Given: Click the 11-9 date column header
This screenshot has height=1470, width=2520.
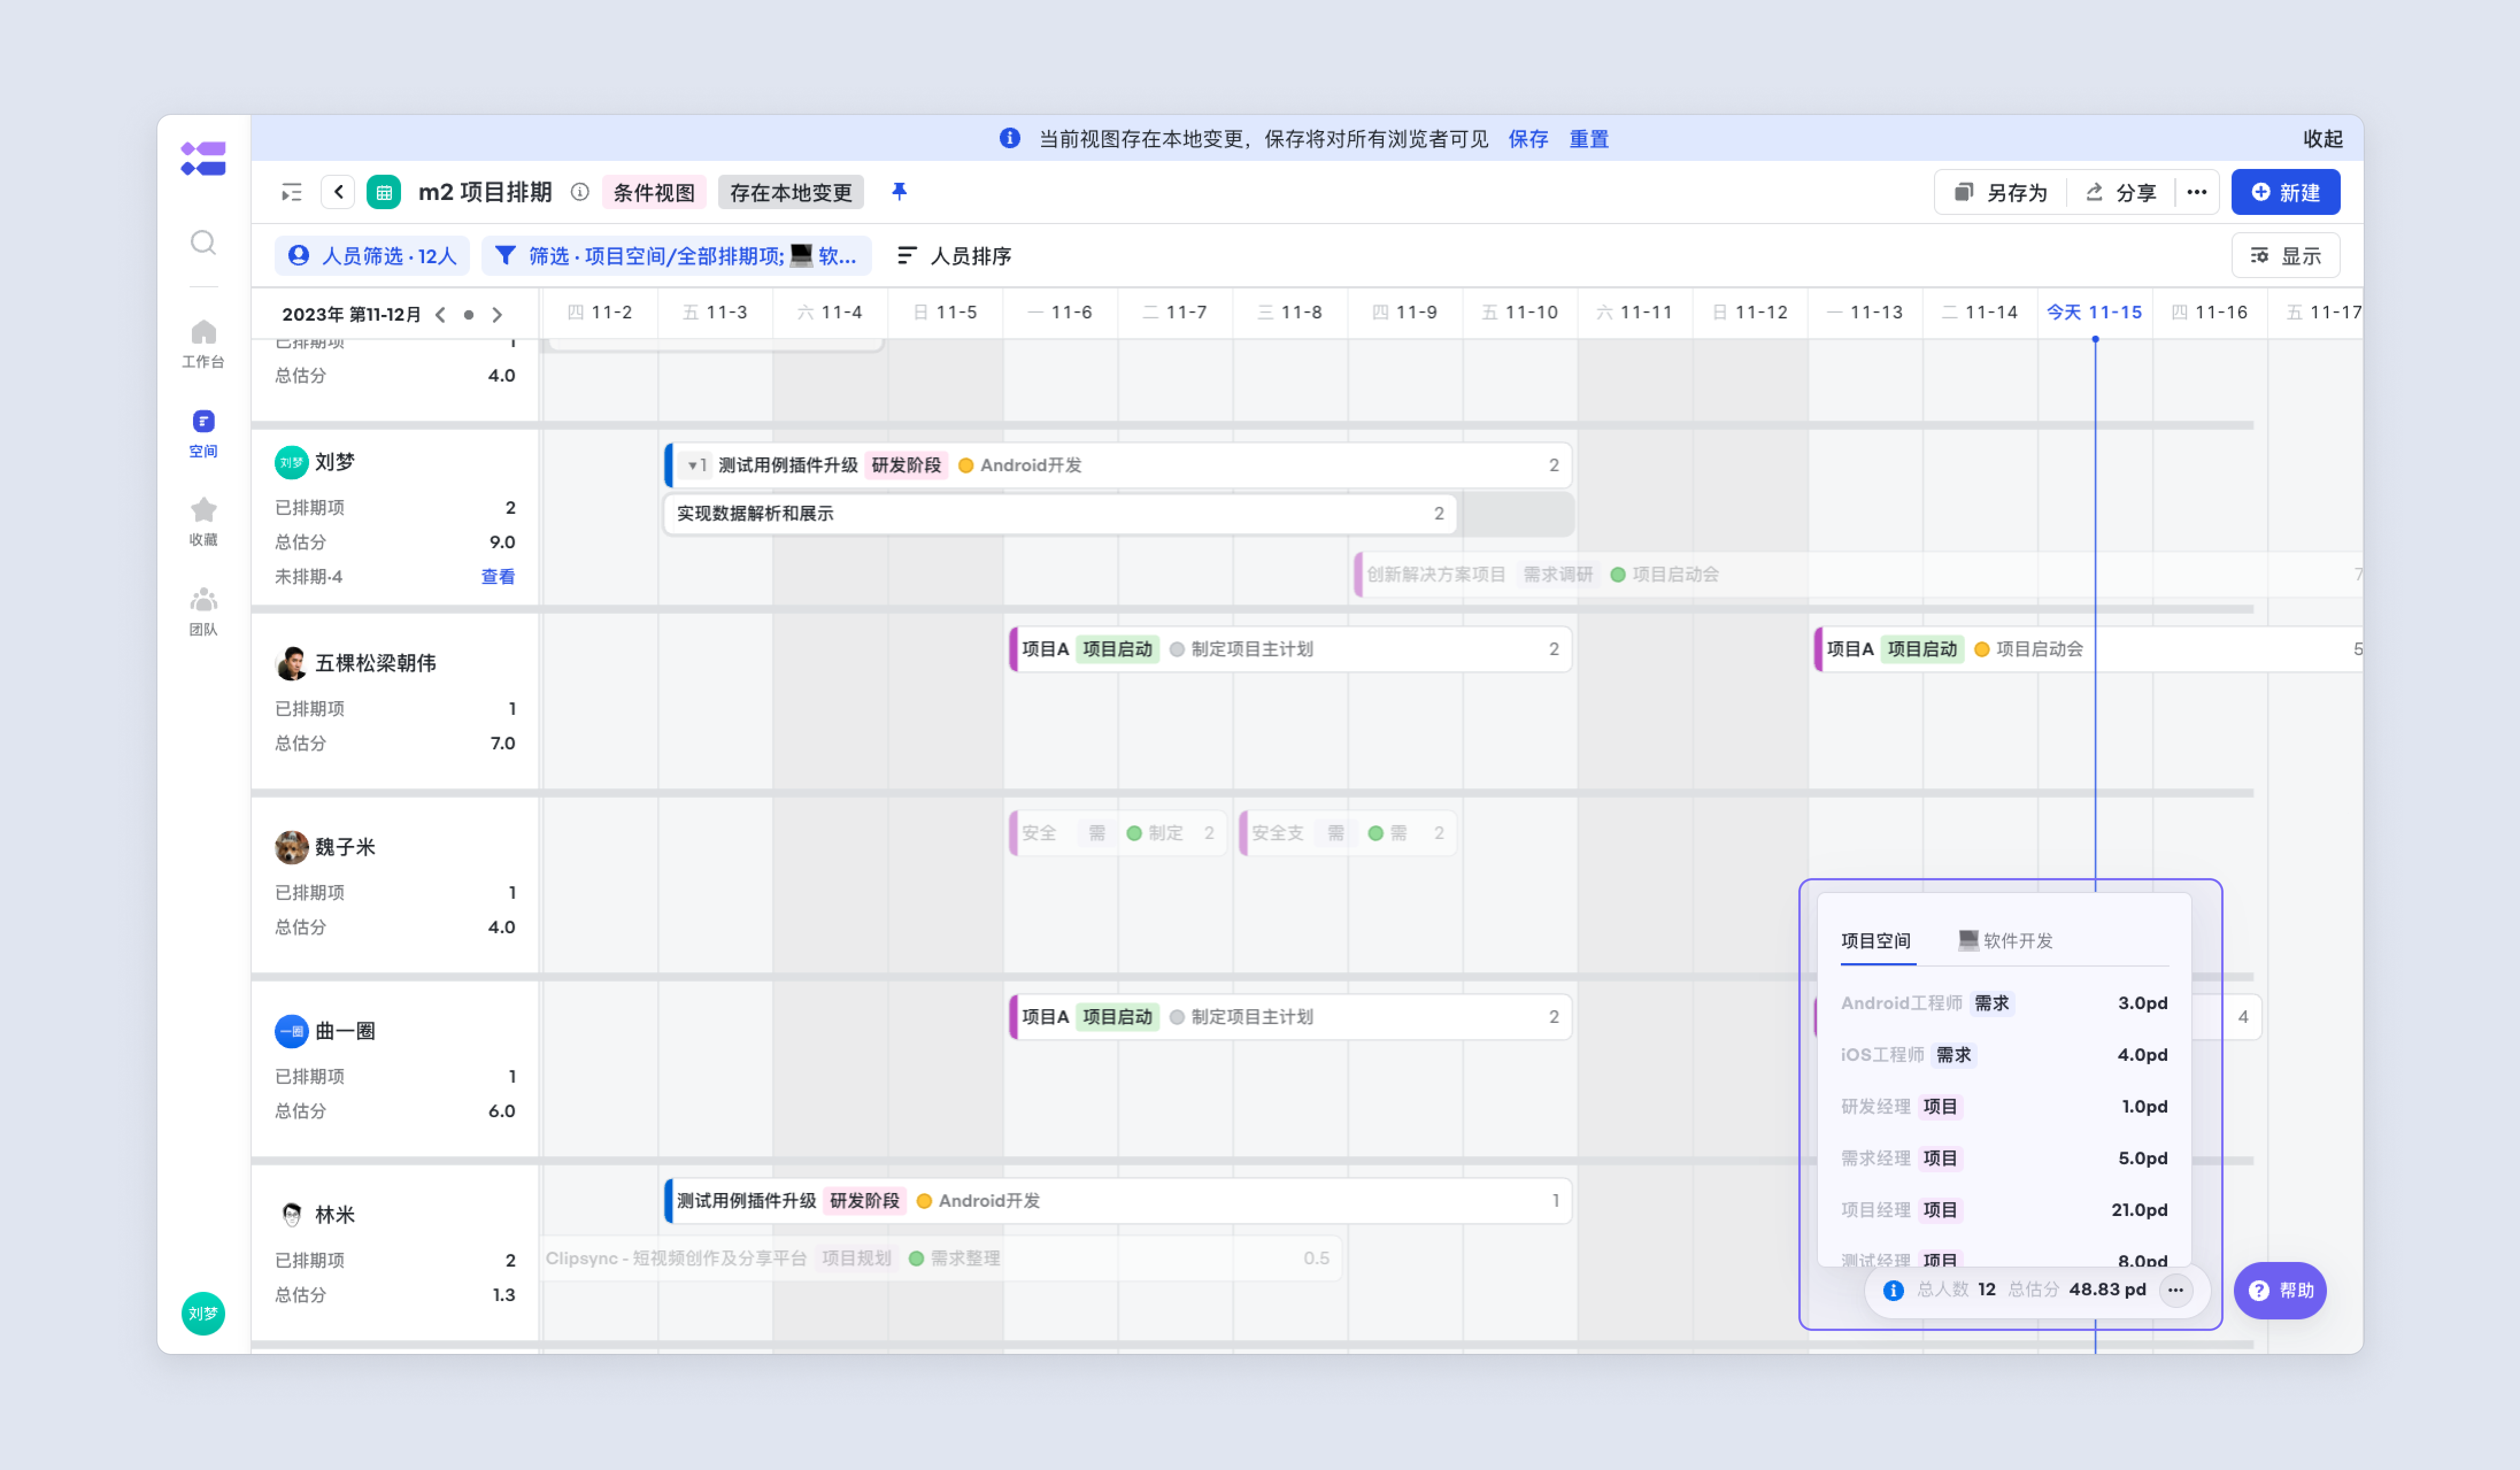Looking at the screenshot, I should tap(1405, 313).
